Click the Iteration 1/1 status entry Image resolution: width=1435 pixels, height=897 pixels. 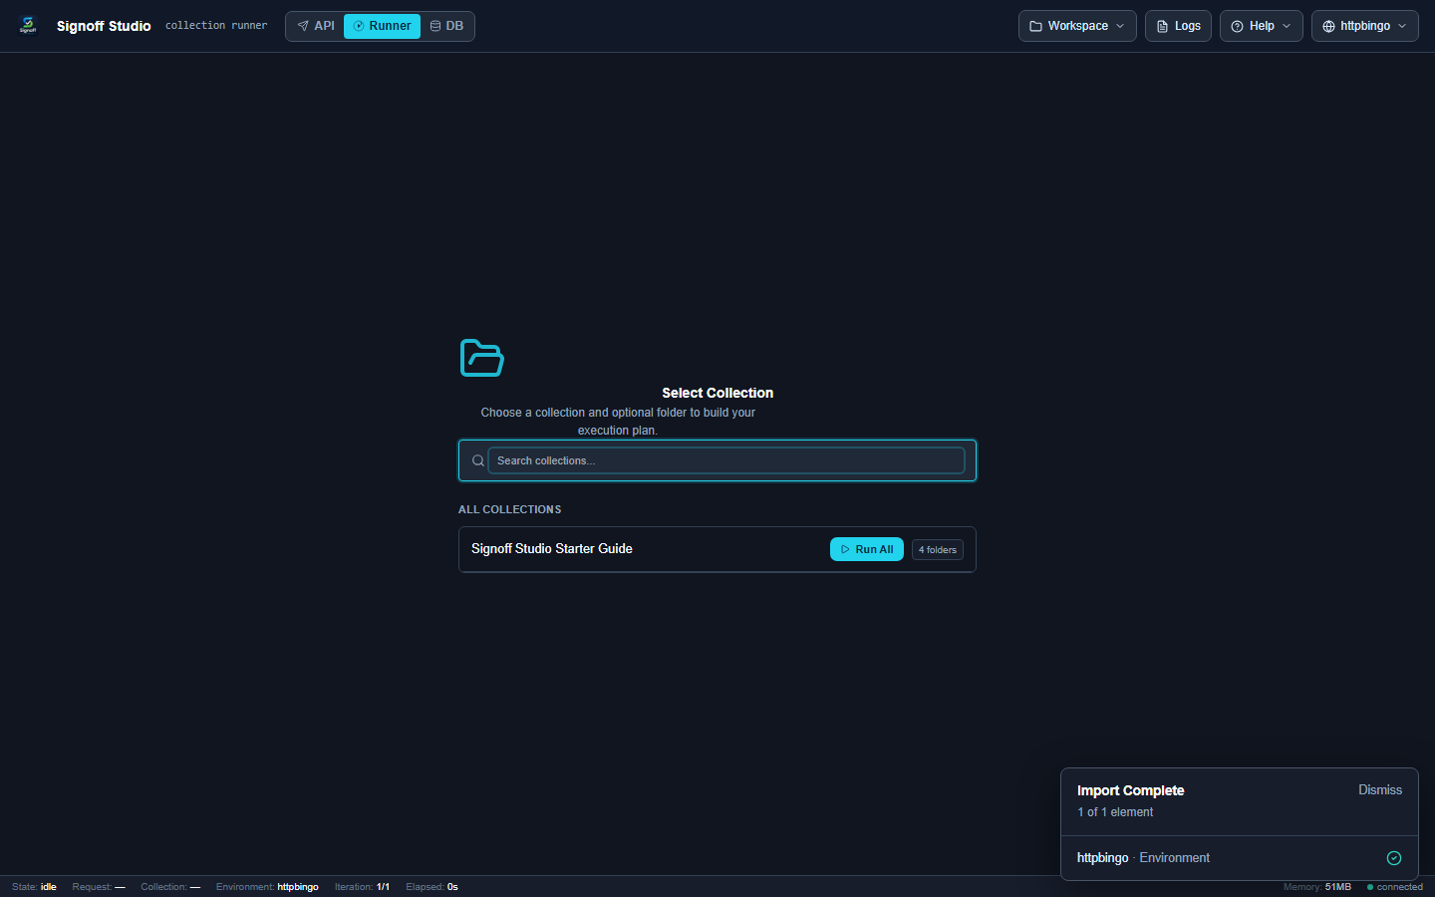click(x=362, y=887)
